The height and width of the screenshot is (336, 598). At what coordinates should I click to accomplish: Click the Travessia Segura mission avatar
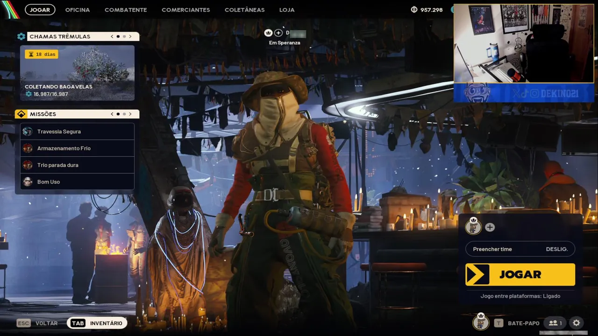point(28,132)
